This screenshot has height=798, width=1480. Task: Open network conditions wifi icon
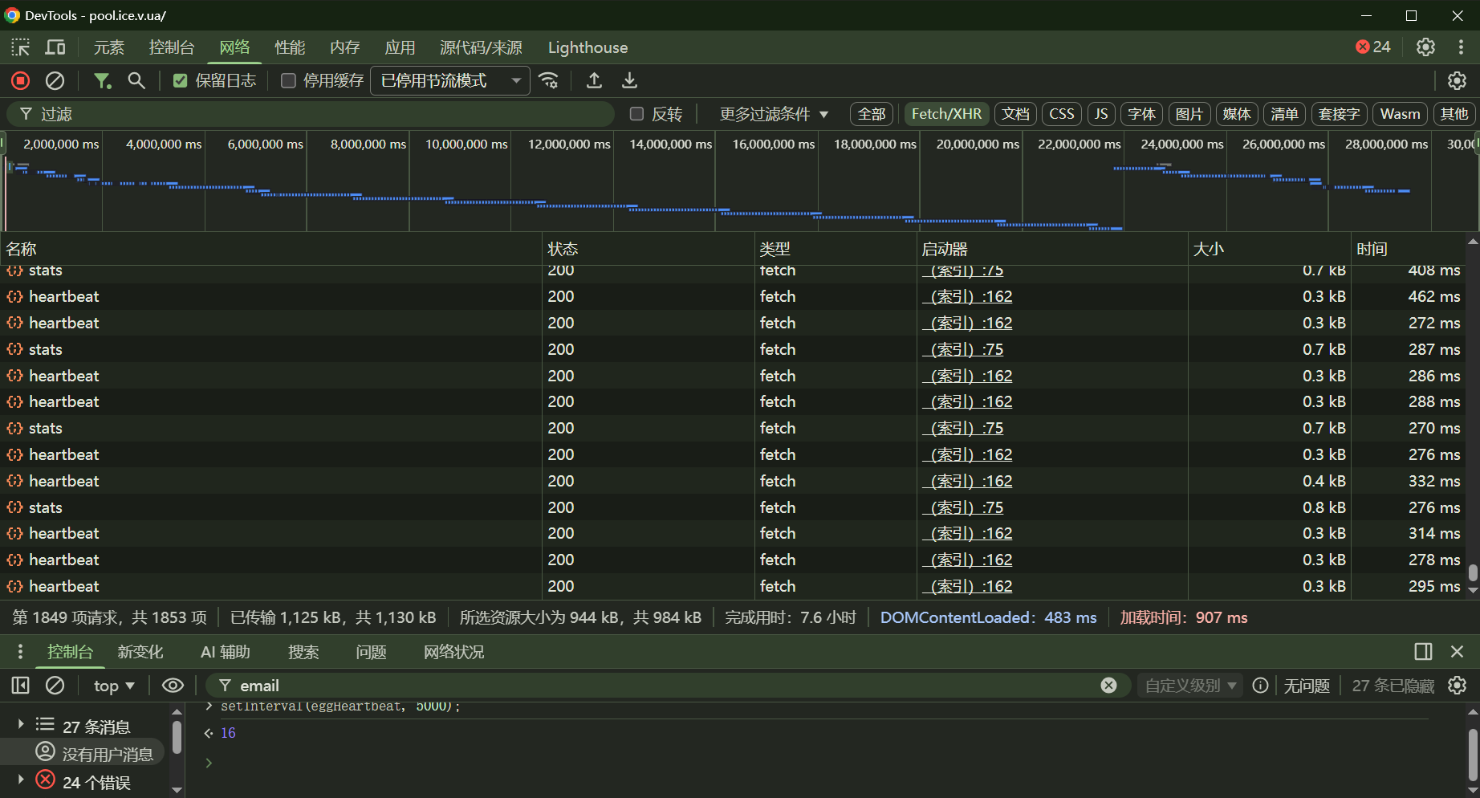point(549,80)
